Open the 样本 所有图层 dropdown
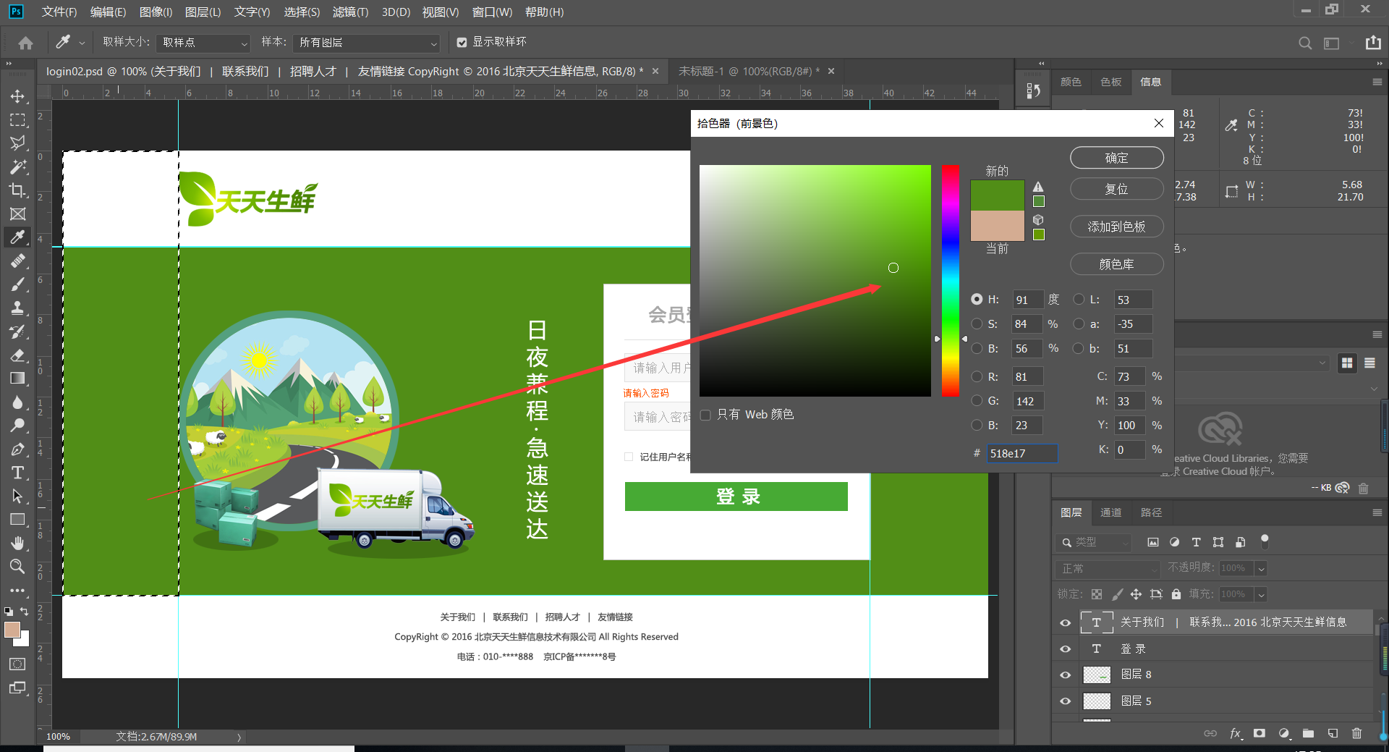This screenshot has height=752, width=1389. [367, 43]
